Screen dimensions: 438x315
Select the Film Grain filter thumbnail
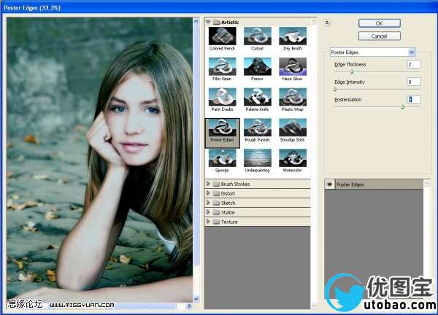[222, 66]
